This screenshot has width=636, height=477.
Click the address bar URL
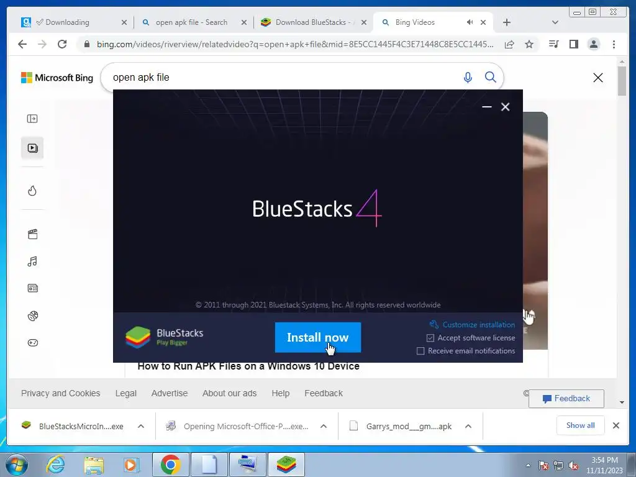click(x=295, y=44)
